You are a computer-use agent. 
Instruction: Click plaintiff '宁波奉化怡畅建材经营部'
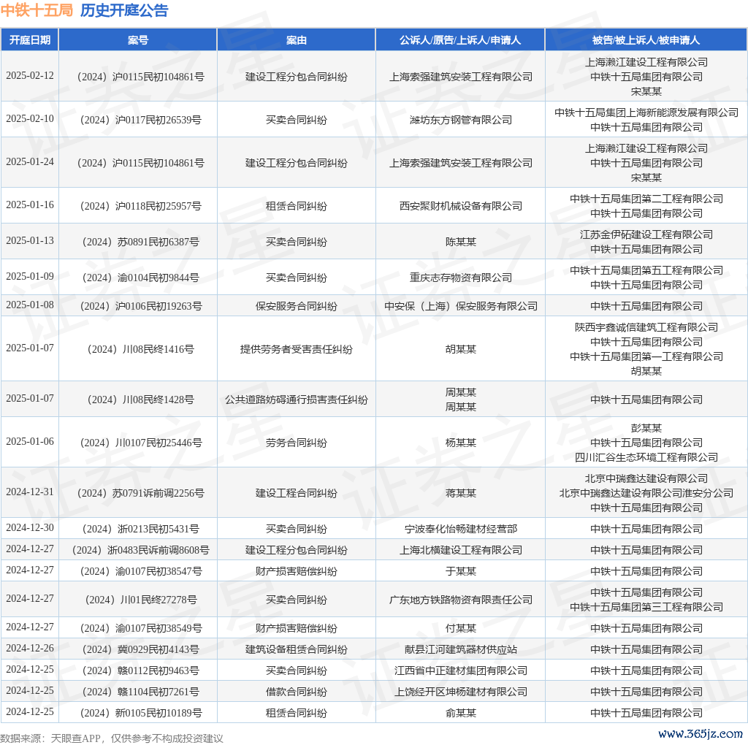460,529
